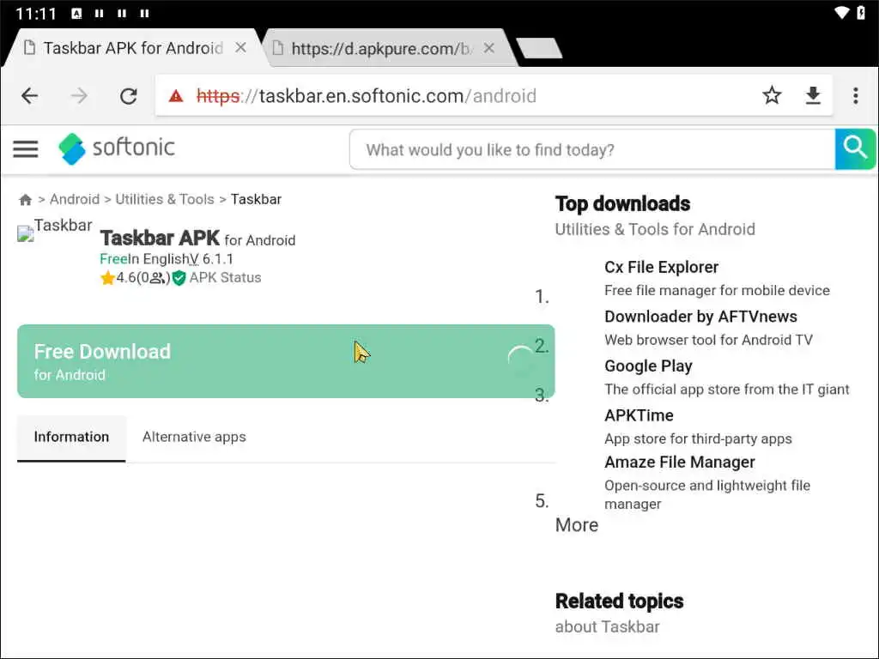Click the Wi-Fi status icon
This screenshot has width=879, height=659.
[x=841, y=12]
